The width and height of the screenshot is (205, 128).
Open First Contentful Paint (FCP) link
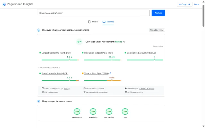coord(55,73)
